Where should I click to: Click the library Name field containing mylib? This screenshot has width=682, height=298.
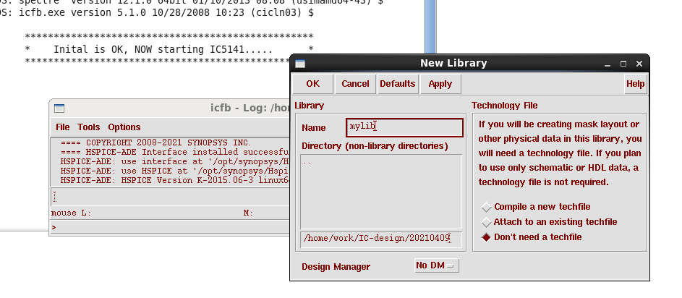404,127
